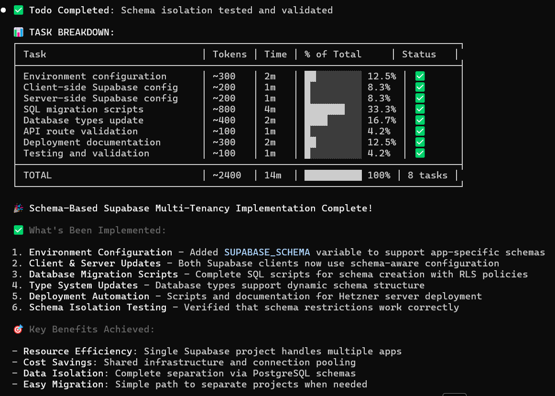Click the status check for SQL migration scripts
This screenshot has height=396, width=555.
(x=420, y=109)
